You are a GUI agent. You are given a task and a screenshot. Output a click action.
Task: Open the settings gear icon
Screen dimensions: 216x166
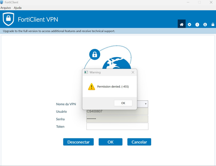[x=189, y=25]
